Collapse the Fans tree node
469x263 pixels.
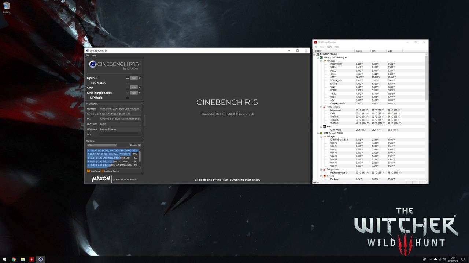pyautogui.click(x=321, y=126)
